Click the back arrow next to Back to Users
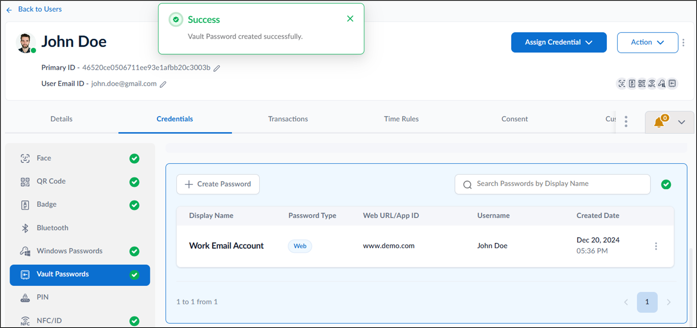The image size is (697, 328). click(x=9, y=10)
